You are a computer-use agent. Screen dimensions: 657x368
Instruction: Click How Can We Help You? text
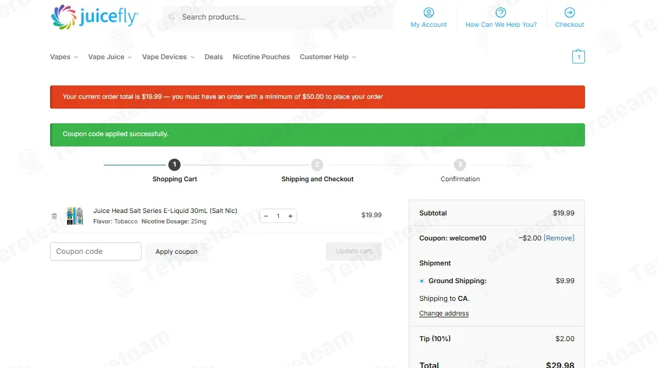tap(501, 25)
